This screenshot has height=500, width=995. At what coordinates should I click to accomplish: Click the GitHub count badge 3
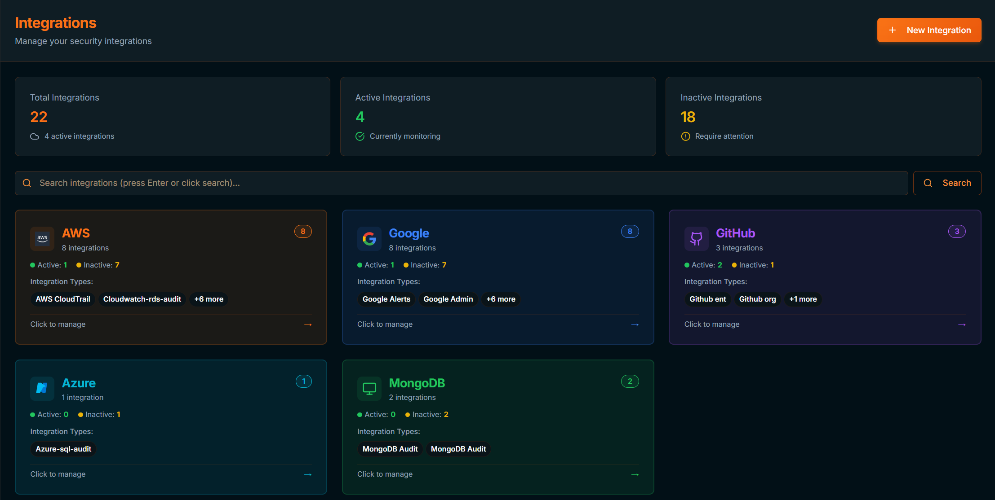(957, 232)
